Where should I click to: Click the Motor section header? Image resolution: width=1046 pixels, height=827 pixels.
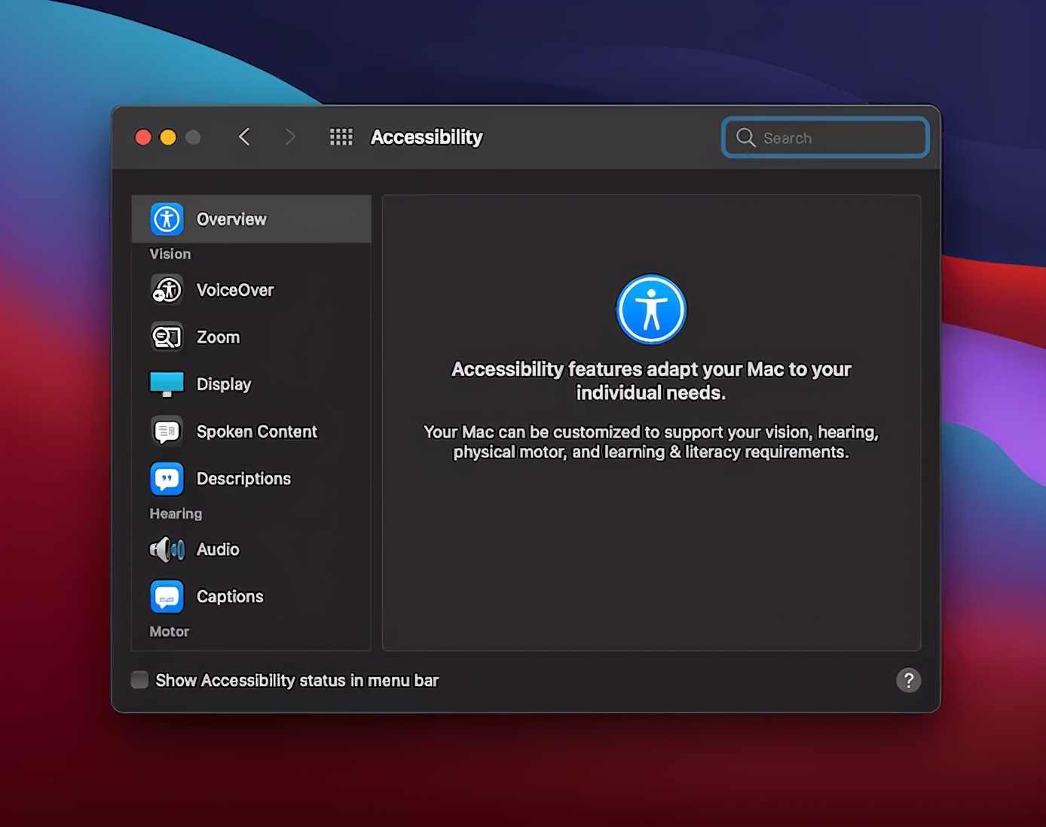(x=170, y=631)
